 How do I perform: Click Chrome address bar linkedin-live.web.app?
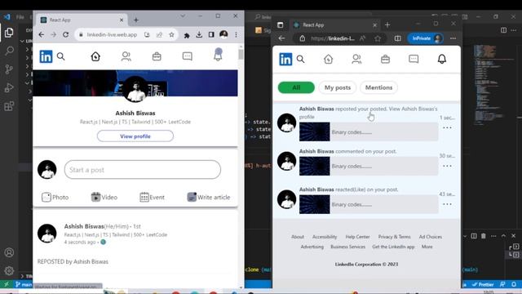click(x=112, y=34)
